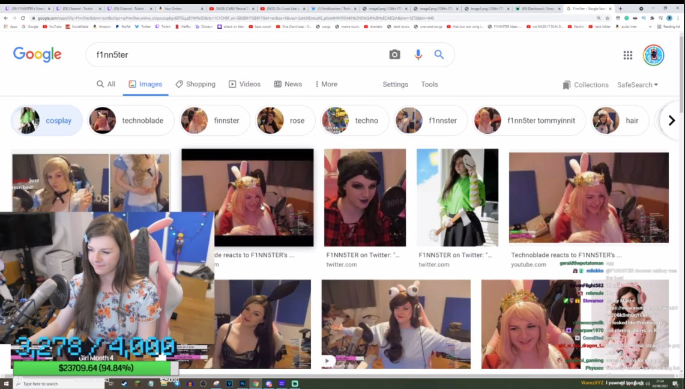Viewport: 685px width, 389px height.
Task: Toggle the cosplay filter chip
Action: [47, 121]
